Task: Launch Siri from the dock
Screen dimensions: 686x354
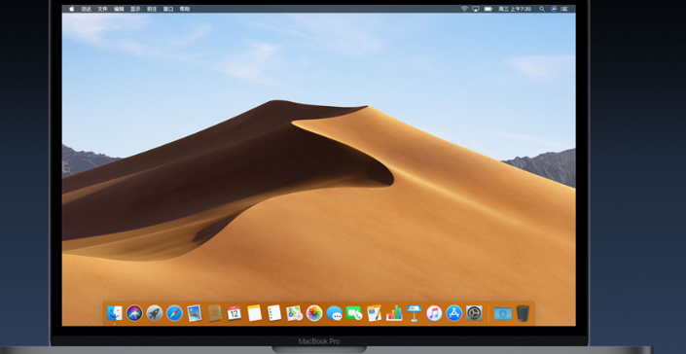Action: (x=134, y=313)
